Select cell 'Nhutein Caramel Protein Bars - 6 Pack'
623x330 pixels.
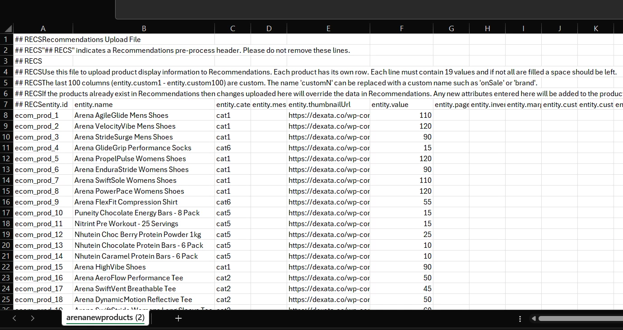click(x=144, y=256)
